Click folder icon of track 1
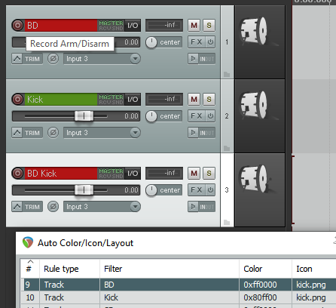336x308 pixels. [227, 74]
